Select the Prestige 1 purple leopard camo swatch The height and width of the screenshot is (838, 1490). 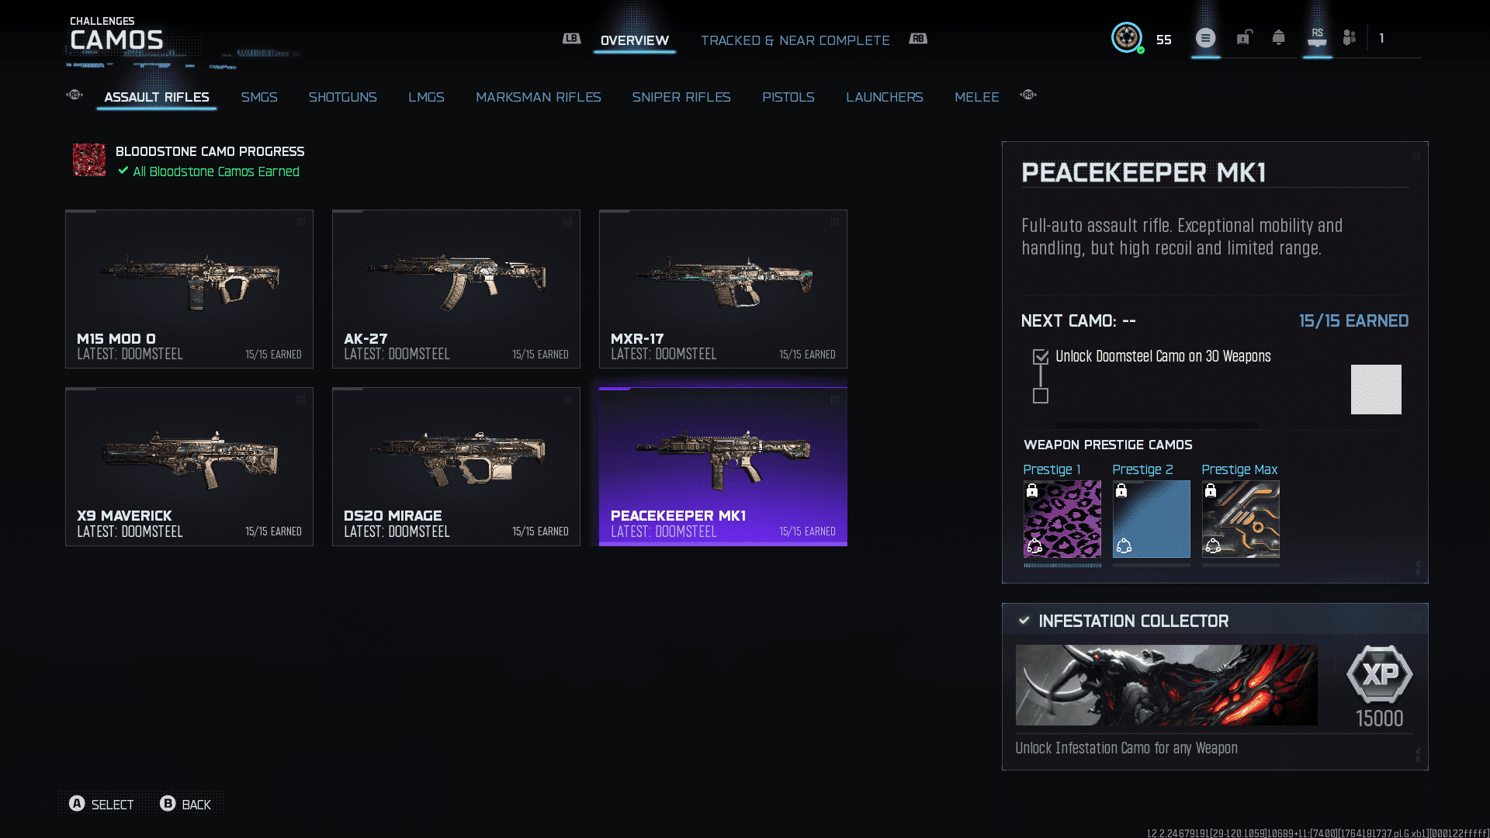[x=1062, y=519]
